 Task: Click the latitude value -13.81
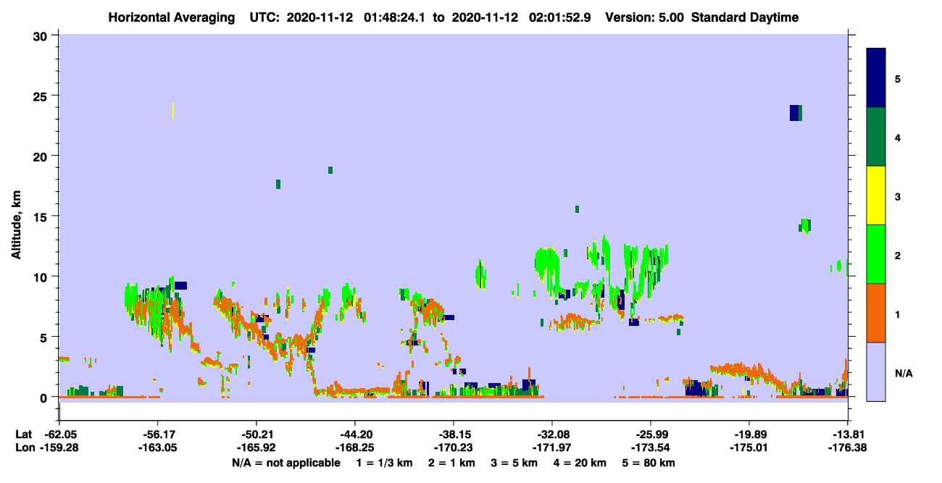point(848,434)
